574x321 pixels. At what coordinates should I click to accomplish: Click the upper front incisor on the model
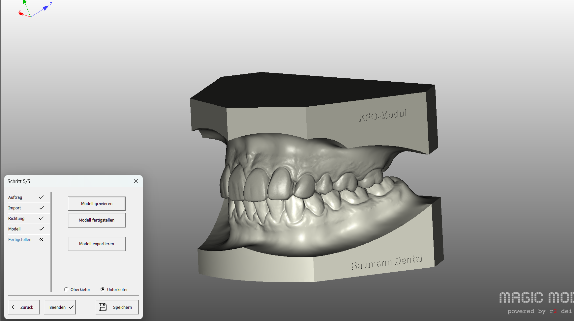coord(280,184)
